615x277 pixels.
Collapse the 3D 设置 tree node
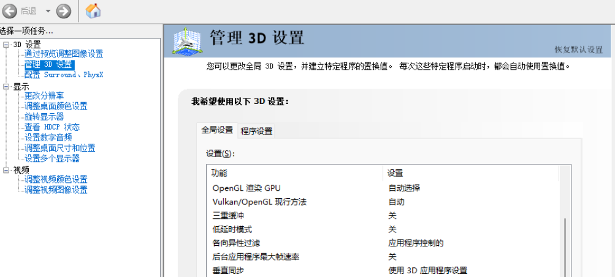click(6, 44)
